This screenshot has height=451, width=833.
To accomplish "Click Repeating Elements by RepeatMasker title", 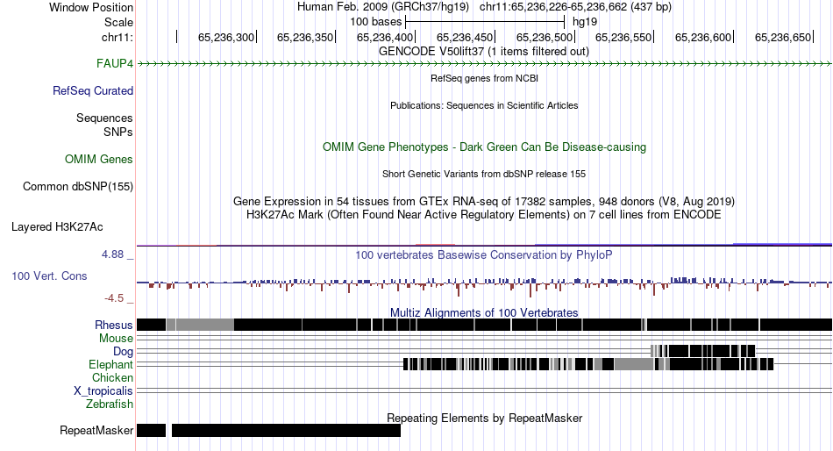I will [484, 419].
